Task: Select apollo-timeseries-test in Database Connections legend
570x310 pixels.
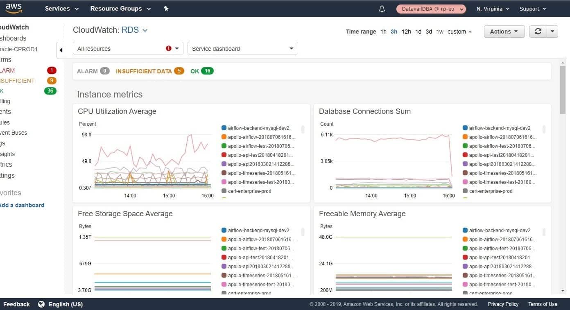Action: (x=502, y=182)
